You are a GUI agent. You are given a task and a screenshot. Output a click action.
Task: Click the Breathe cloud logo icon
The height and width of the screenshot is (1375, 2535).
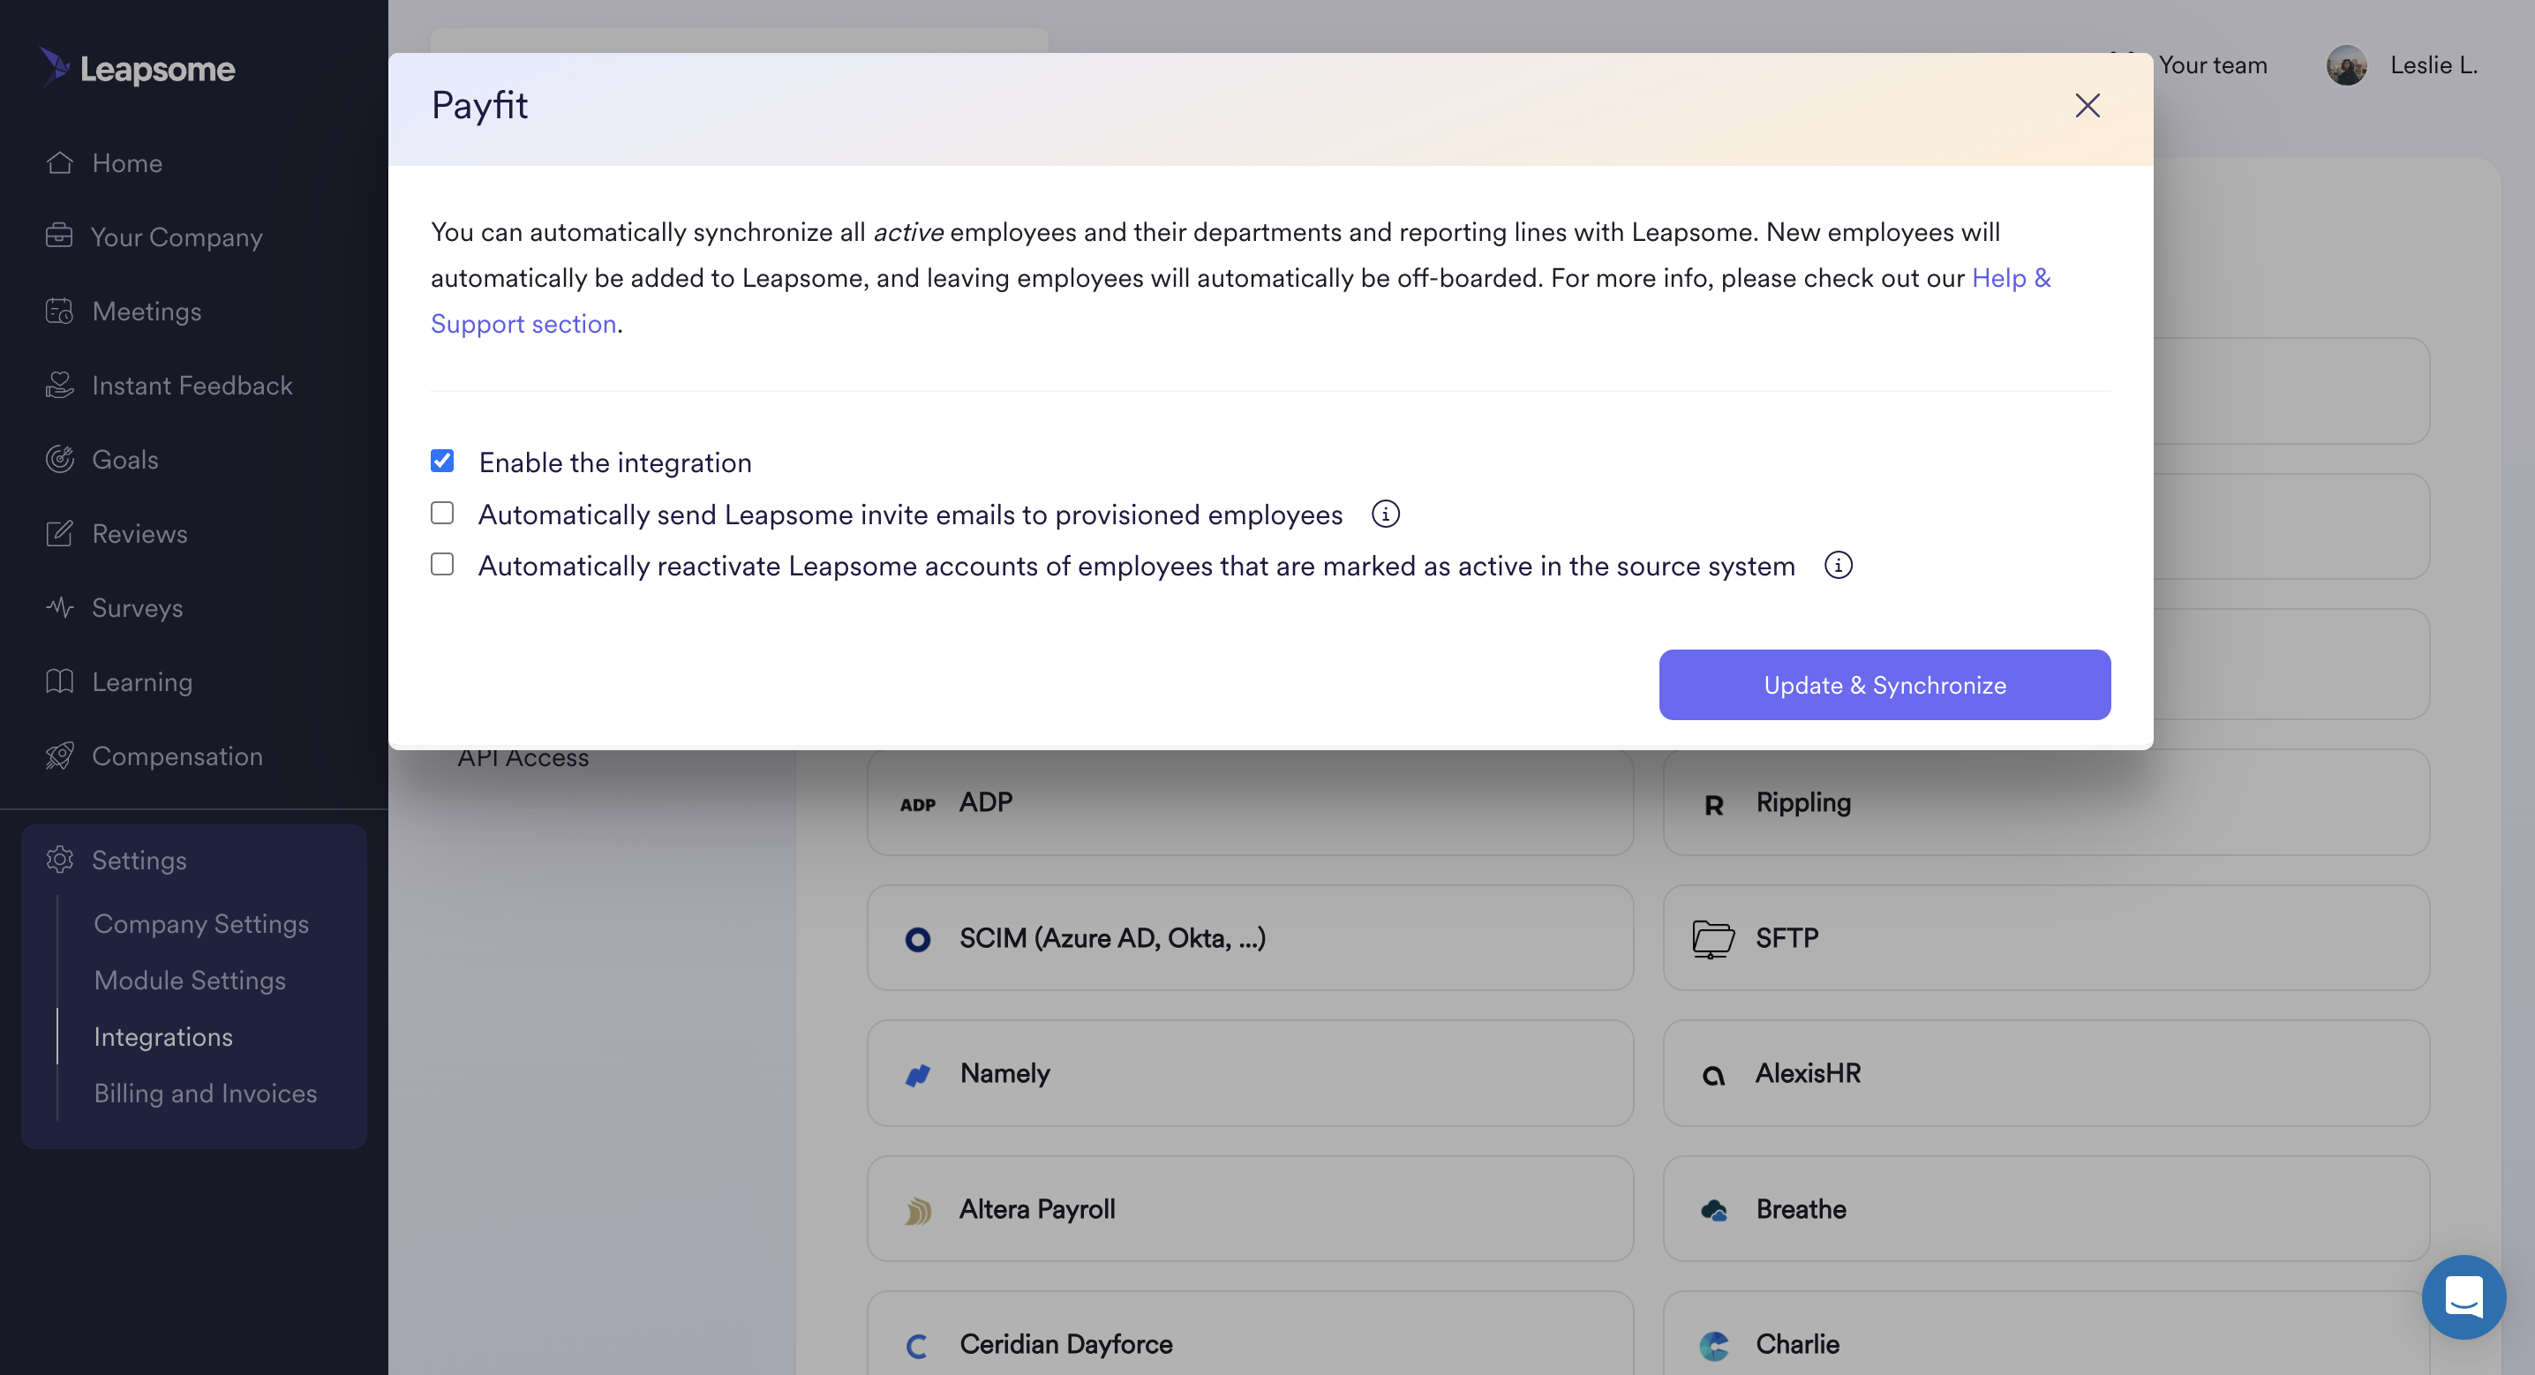click(1713, 1210)
